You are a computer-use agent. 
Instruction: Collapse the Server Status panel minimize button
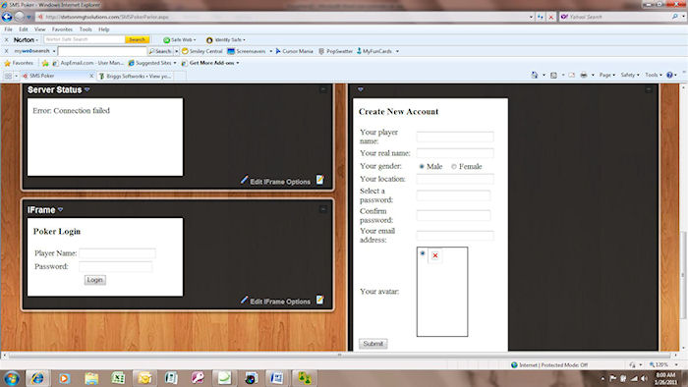(323, 89)
